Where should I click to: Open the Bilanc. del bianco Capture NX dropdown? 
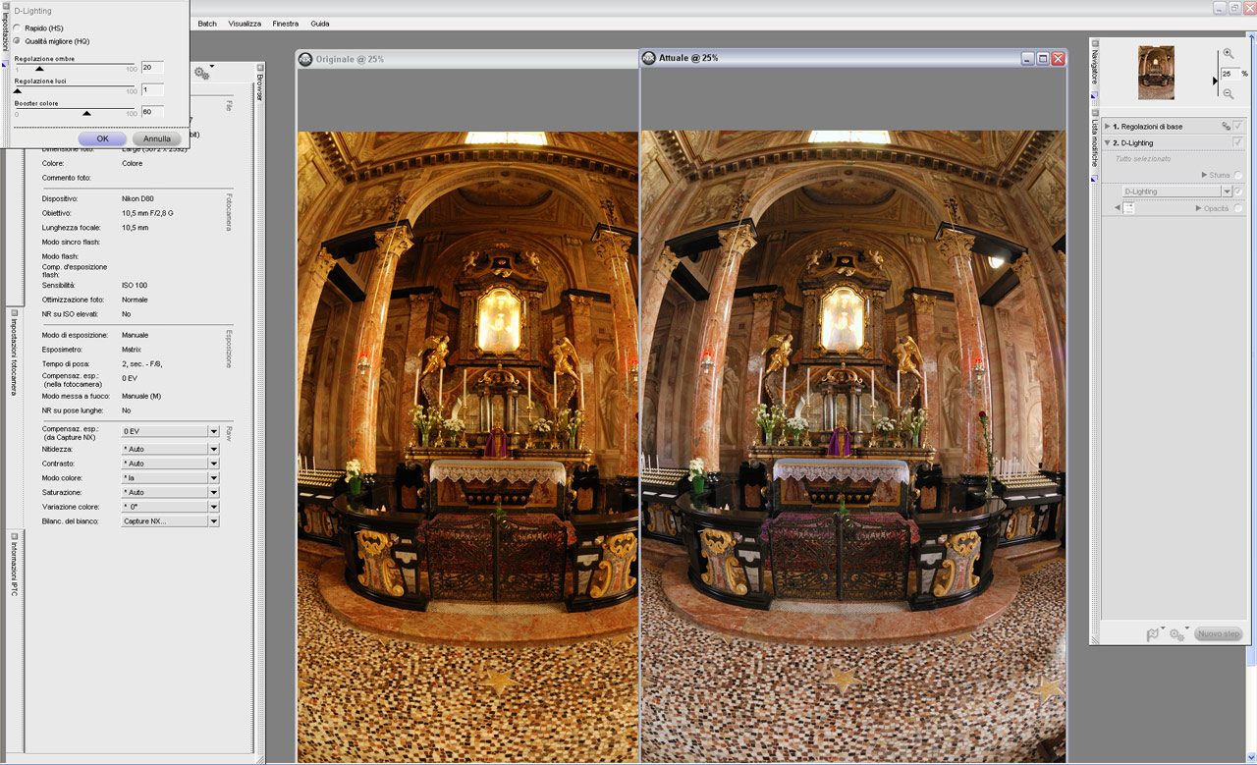coord(170,521)
